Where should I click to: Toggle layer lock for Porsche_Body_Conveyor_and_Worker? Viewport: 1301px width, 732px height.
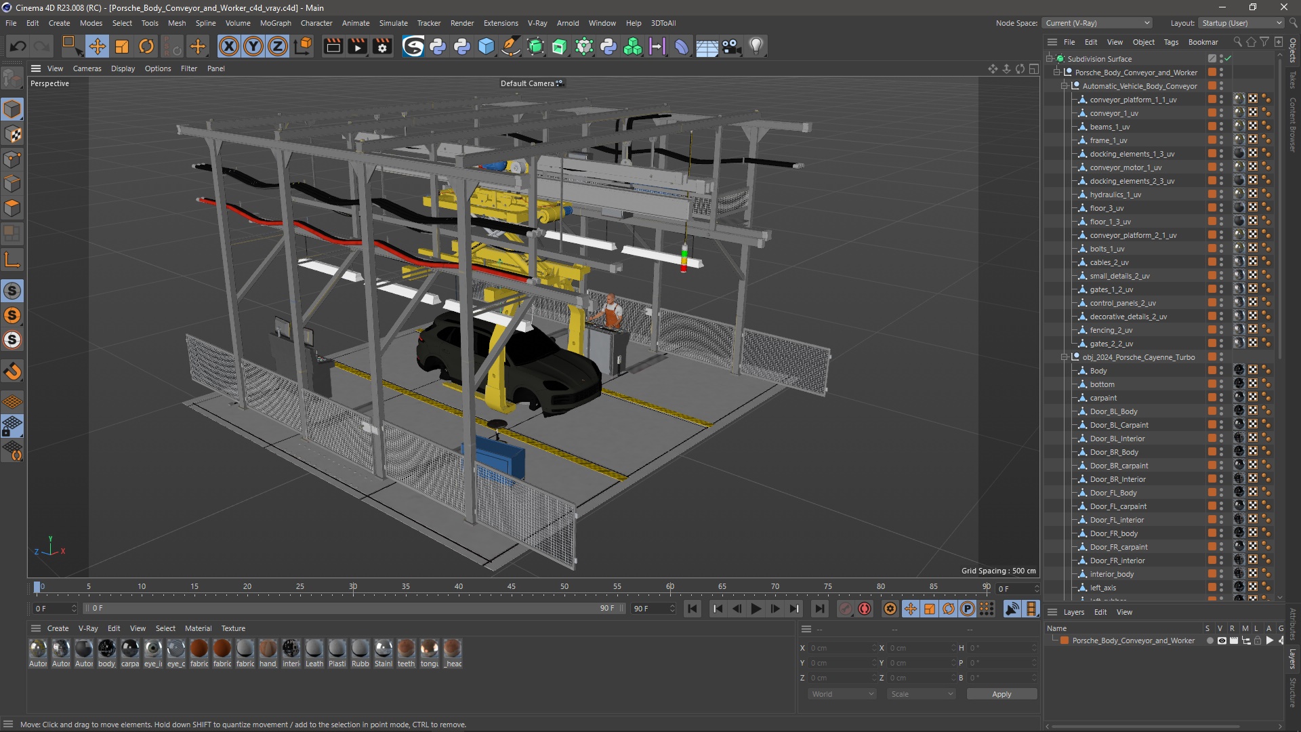coord(1258,640)
